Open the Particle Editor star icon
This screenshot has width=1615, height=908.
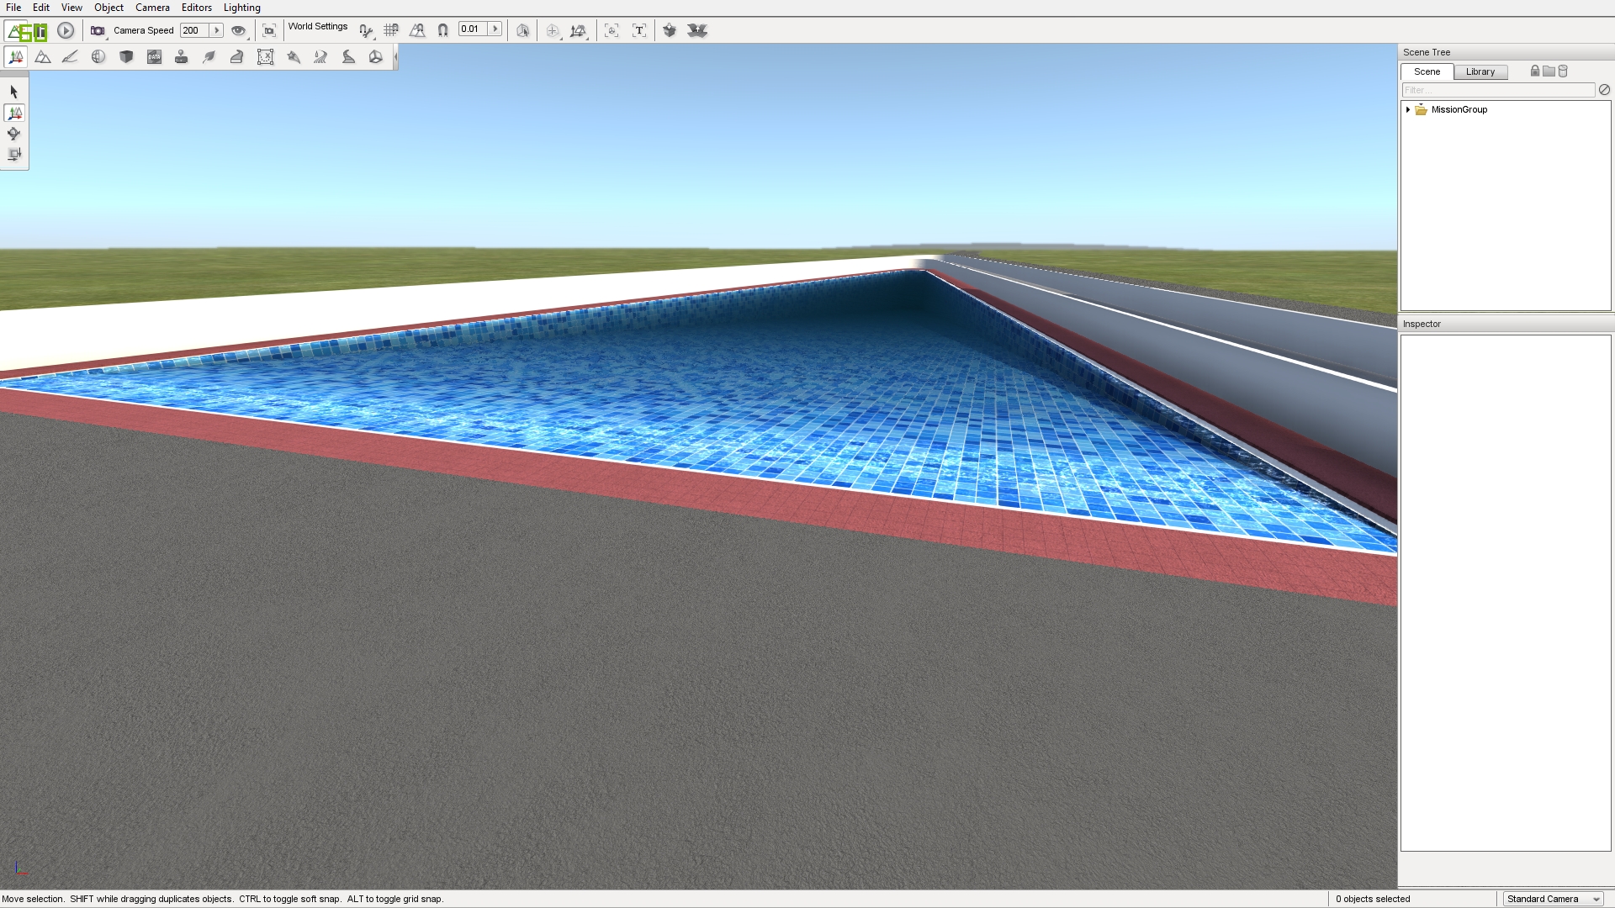294,57
